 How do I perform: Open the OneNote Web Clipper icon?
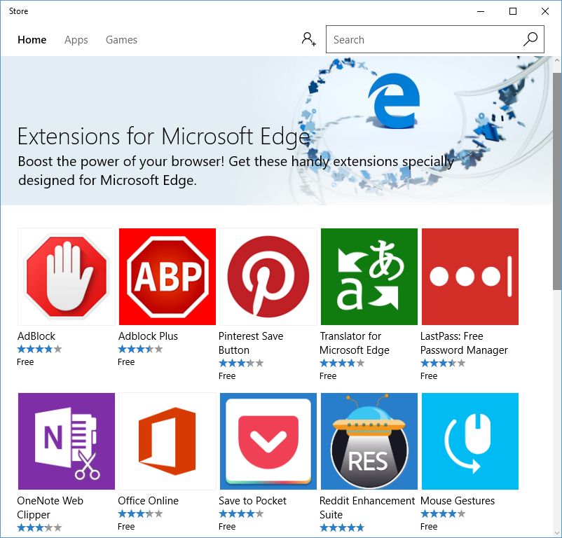(67, 441)
